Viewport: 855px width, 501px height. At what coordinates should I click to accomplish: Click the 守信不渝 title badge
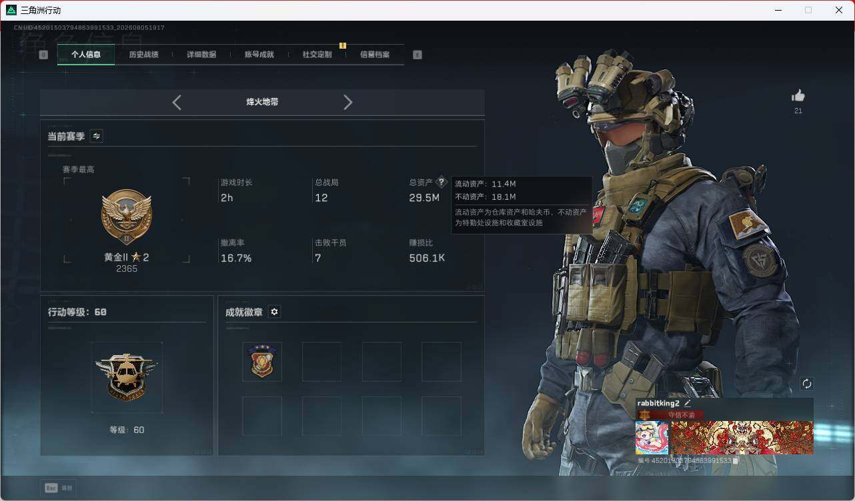click(x=671, y=414)
